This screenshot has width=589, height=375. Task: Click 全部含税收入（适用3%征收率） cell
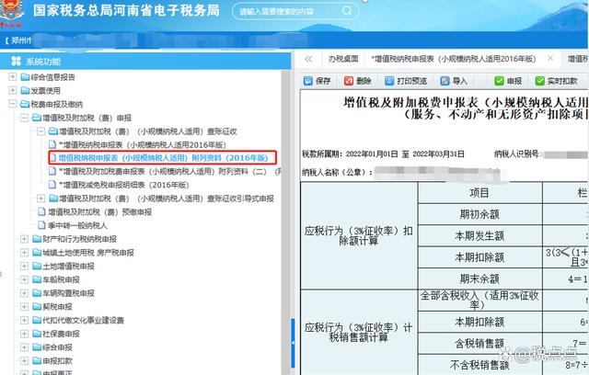pos(479,300)
